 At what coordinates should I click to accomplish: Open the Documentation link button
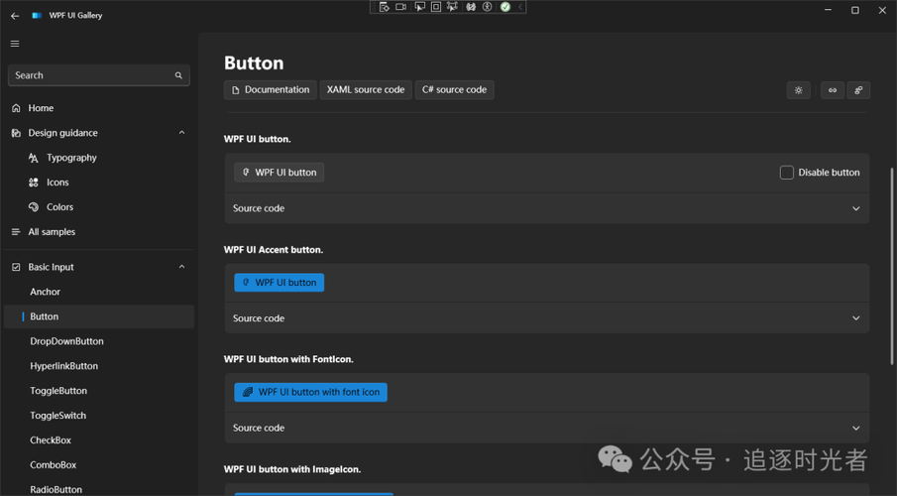271,90
